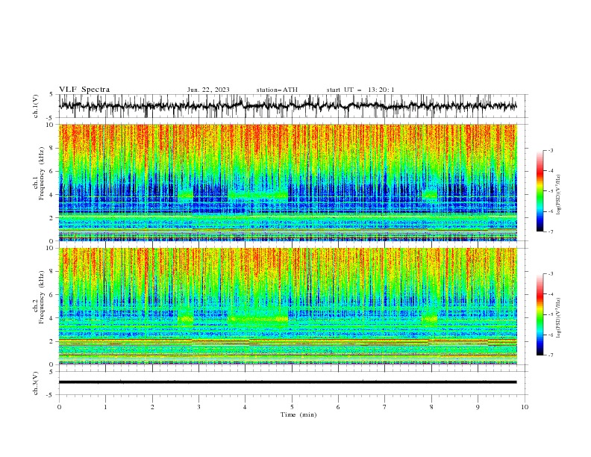
Task: Click tick label "10" on the Time axis
Action: [x=525, y=407]
